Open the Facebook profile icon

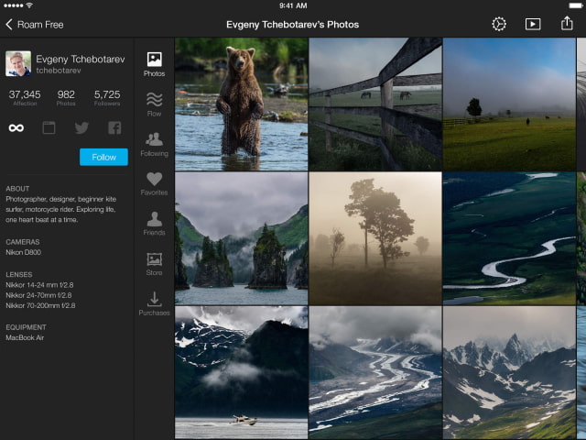(114, 128)
